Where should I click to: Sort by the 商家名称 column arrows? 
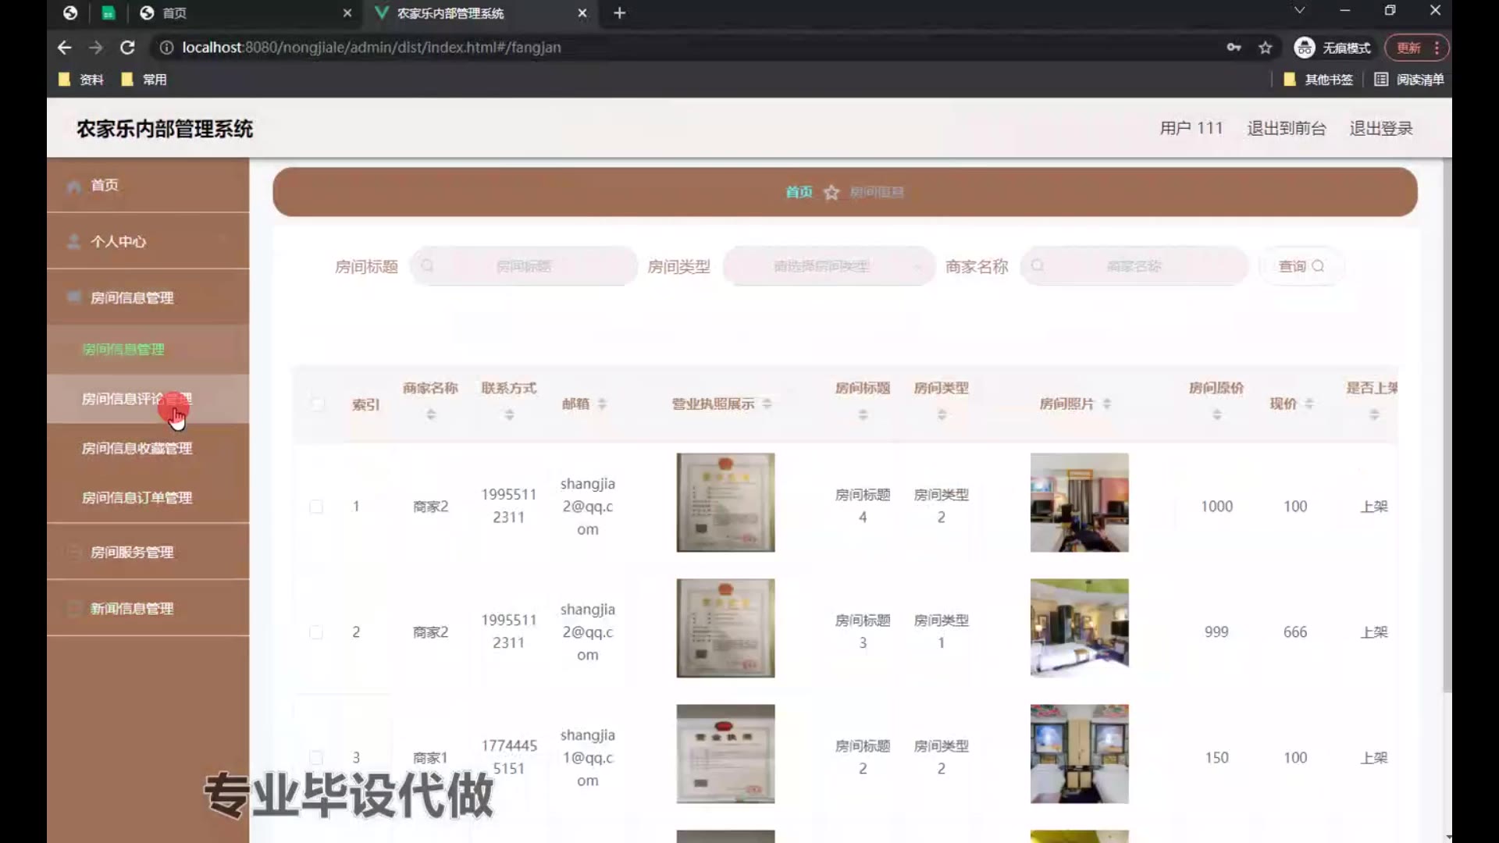pos(431,415)
